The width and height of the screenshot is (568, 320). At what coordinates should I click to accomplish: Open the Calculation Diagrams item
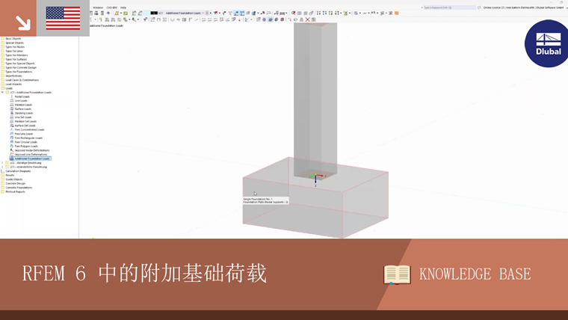(x=16, y=171)
